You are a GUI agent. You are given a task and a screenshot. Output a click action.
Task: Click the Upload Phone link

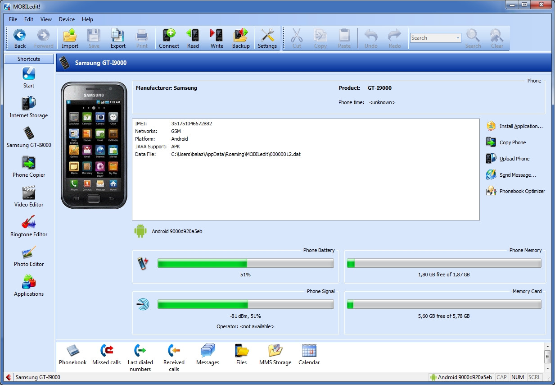coord(508,159)
